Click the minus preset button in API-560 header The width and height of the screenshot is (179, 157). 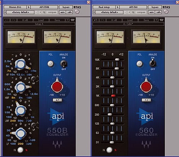125,12
